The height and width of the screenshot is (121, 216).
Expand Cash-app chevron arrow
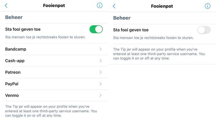[x=101, y=61]
